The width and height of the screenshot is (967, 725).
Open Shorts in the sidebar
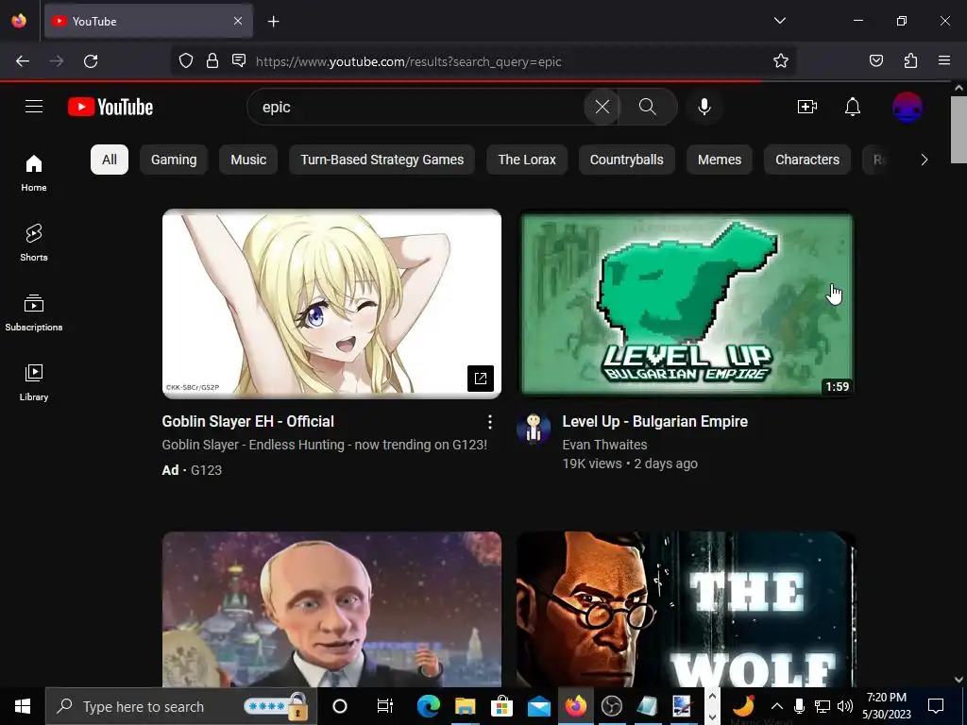coord(34,243)
